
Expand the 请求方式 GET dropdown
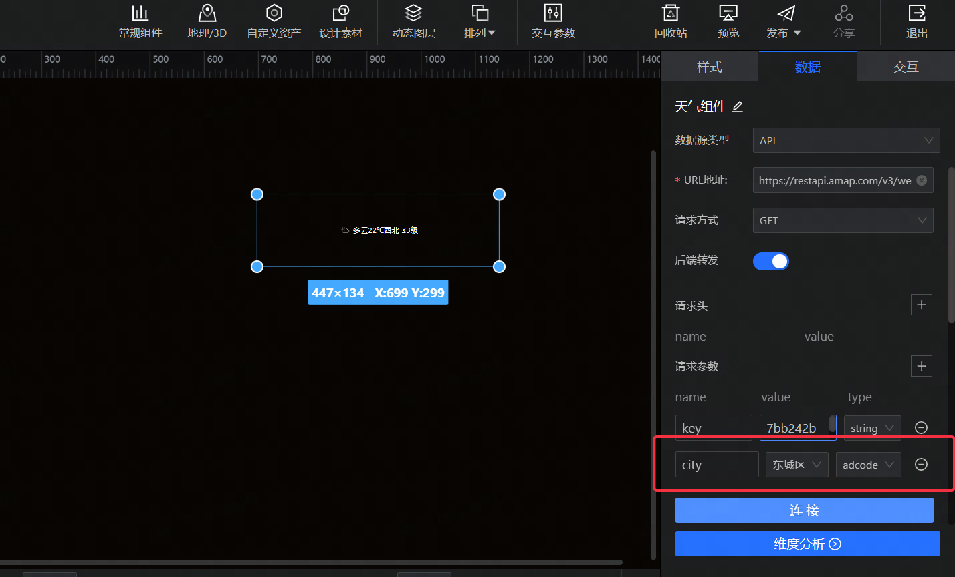(843, 220)
